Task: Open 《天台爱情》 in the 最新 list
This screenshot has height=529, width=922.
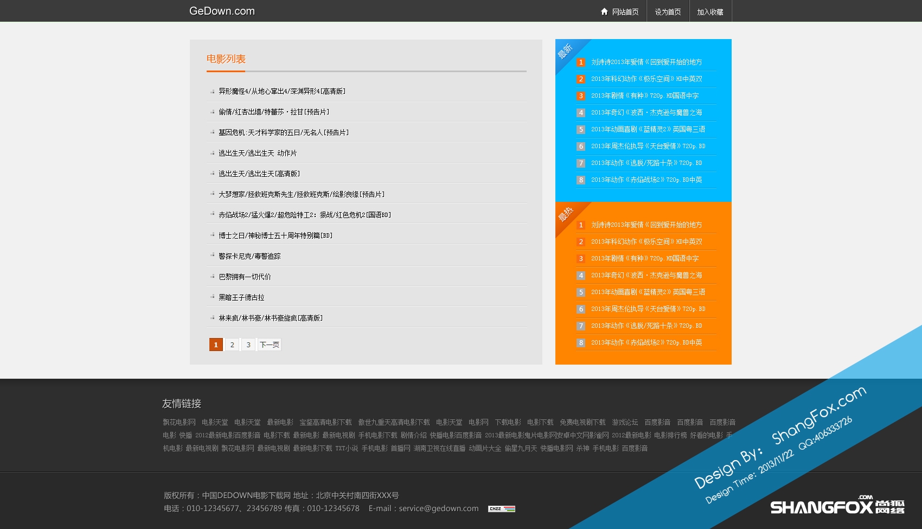Action: pyautogui.click(x=648, y=146)
